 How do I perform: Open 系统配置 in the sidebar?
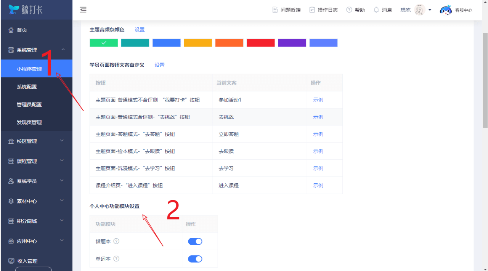pos(36,87)
